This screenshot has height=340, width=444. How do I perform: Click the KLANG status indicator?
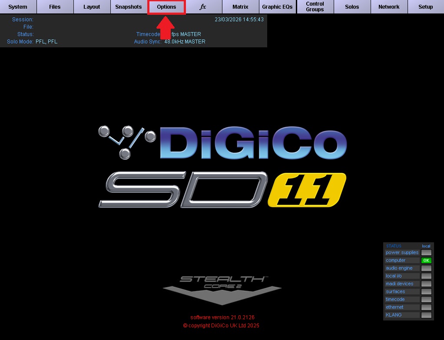coord(426,315)
